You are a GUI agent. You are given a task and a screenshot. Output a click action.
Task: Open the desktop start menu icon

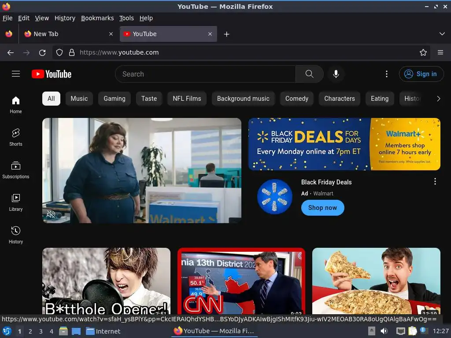tap(7, 331)
